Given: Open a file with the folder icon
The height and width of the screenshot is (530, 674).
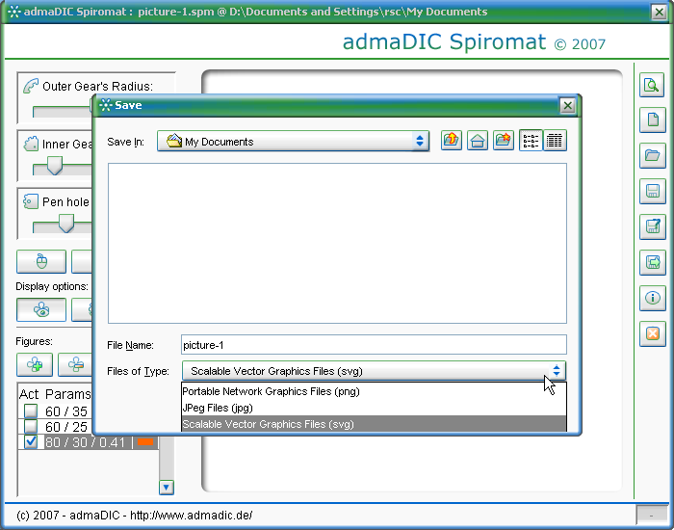Looking at the screenshot, I should (652, 155).
